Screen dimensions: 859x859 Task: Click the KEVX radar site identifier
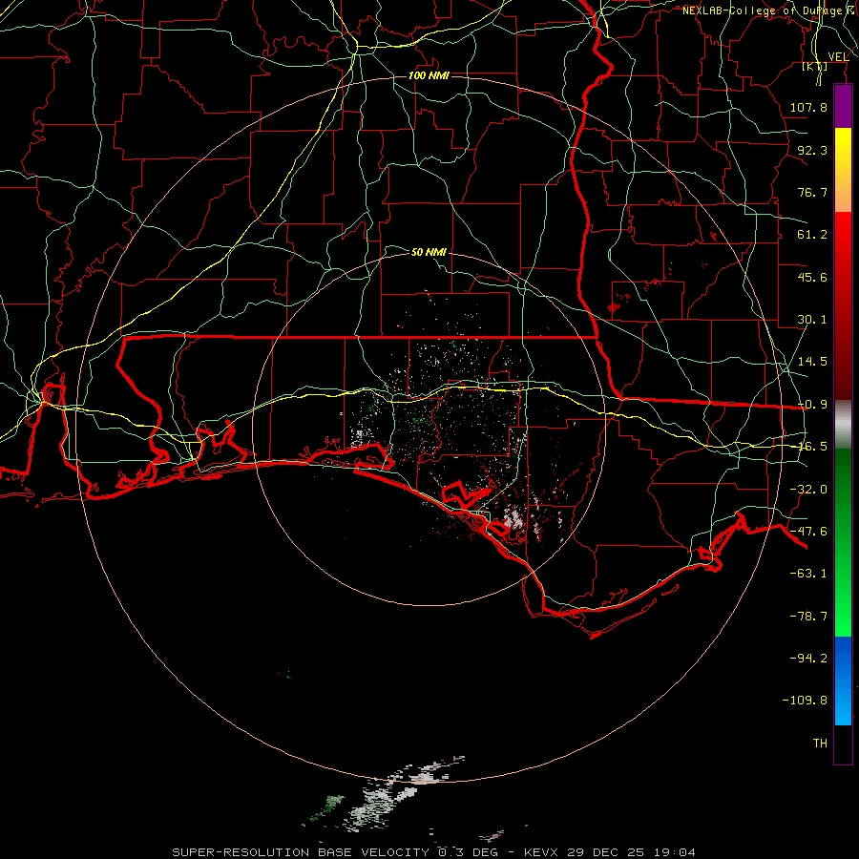click(541, 852)
